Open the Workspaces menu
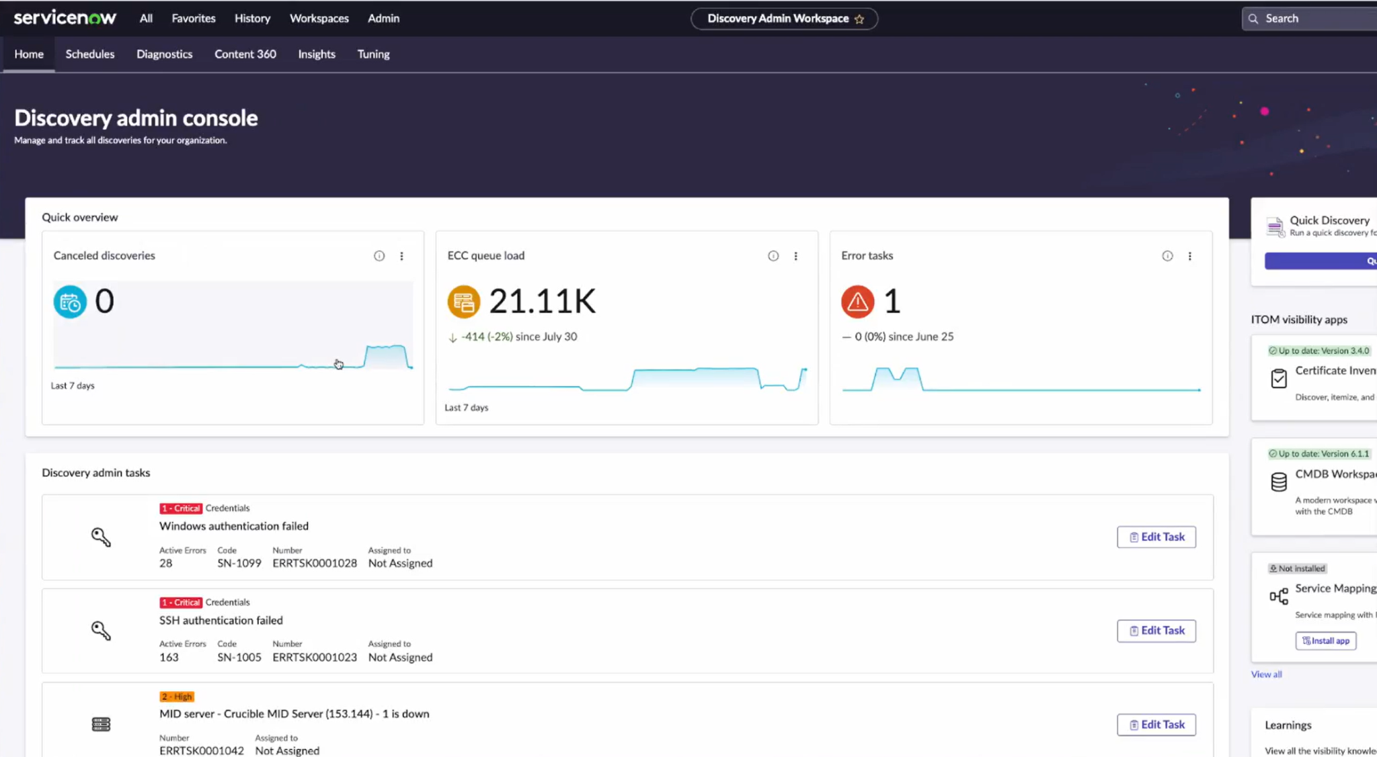 pyautogui.click(x=319, y=18)
